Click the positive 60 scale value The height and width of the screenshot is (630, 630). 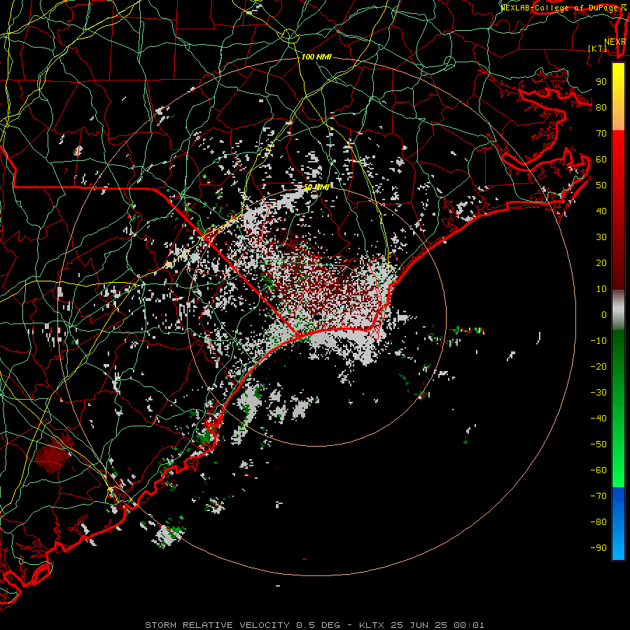[601, 160]
